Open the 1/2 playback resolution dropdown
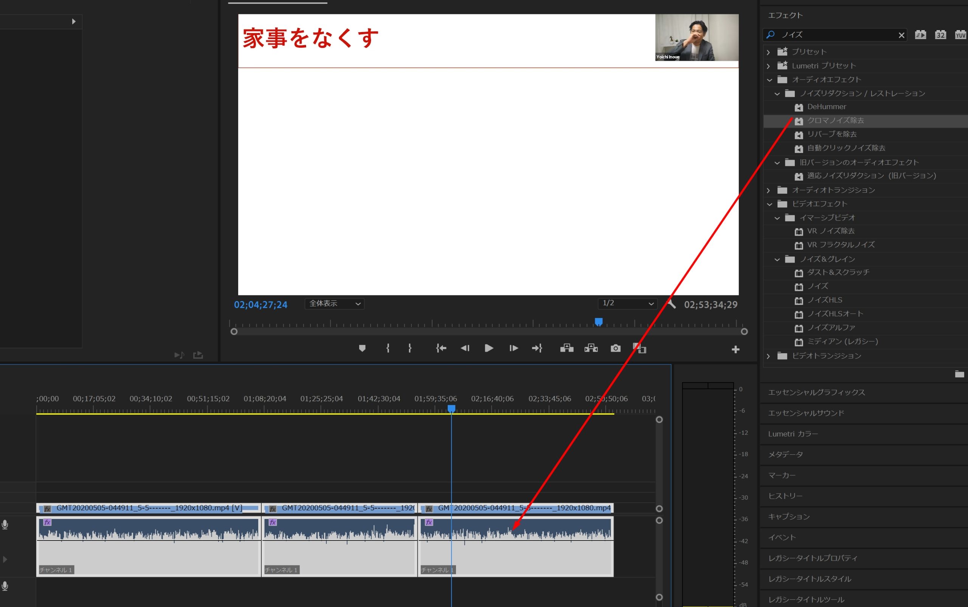This screenshot has height=607, width=968. click(627, 304)
